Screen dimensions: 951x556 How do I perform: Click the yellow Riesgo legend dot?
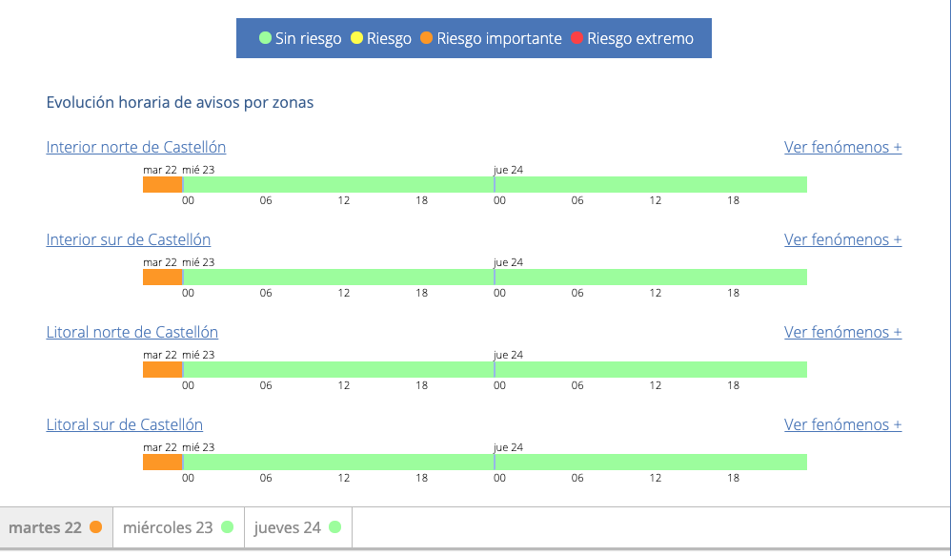coord(356,39)
